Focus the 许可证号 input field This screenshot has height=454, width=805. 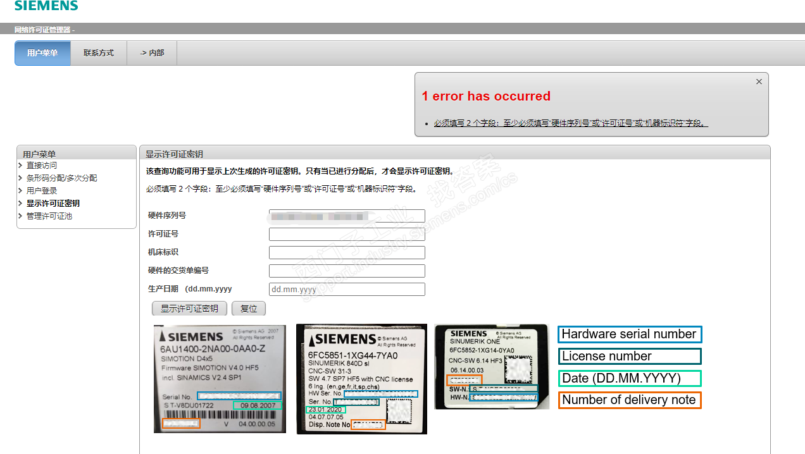pyautogui.click(x=347, y=235)
